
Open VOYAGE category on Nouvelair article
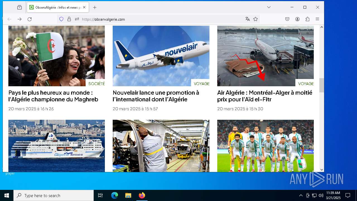click(x=201, y=84)
